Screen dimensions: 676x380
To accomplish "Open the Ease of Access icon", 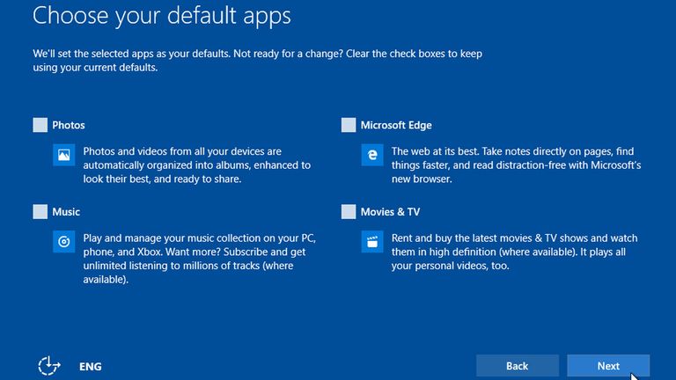I will [x=48, y=366].
